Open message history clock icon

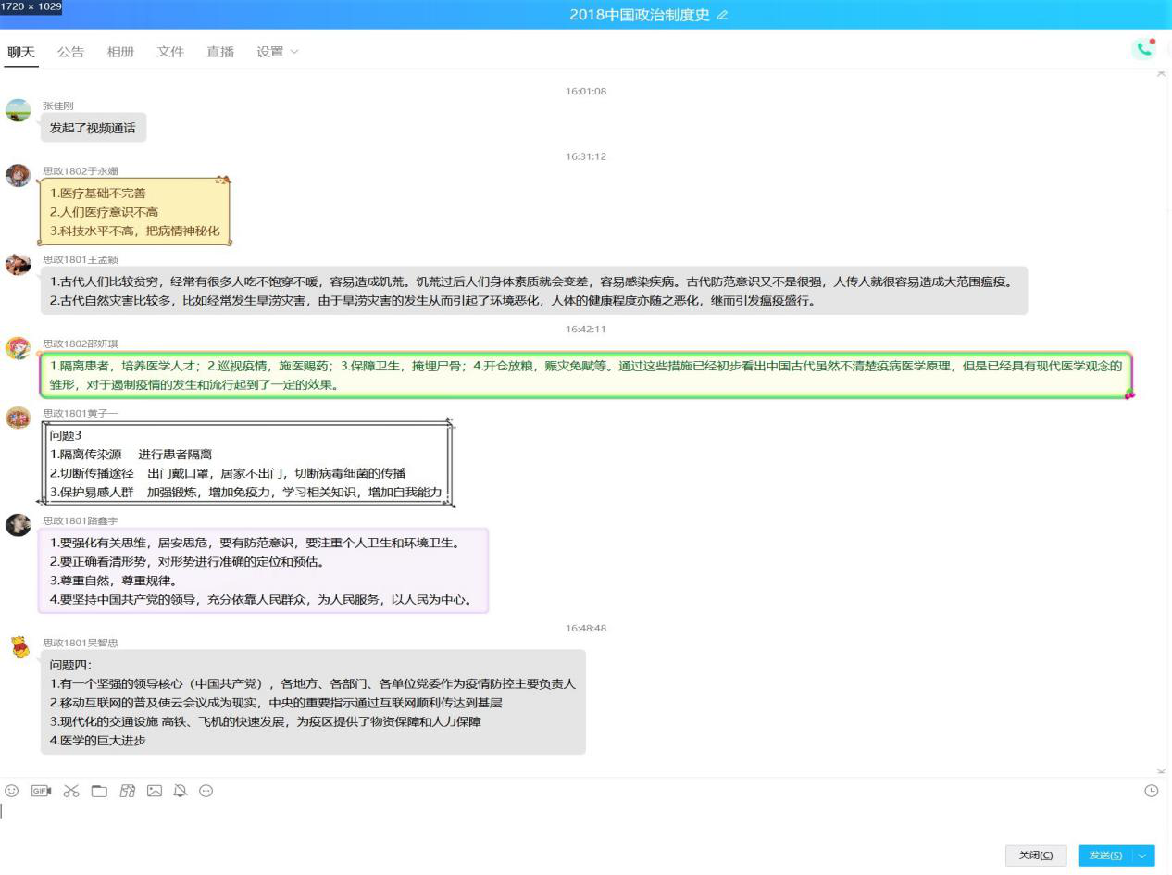1152,791
